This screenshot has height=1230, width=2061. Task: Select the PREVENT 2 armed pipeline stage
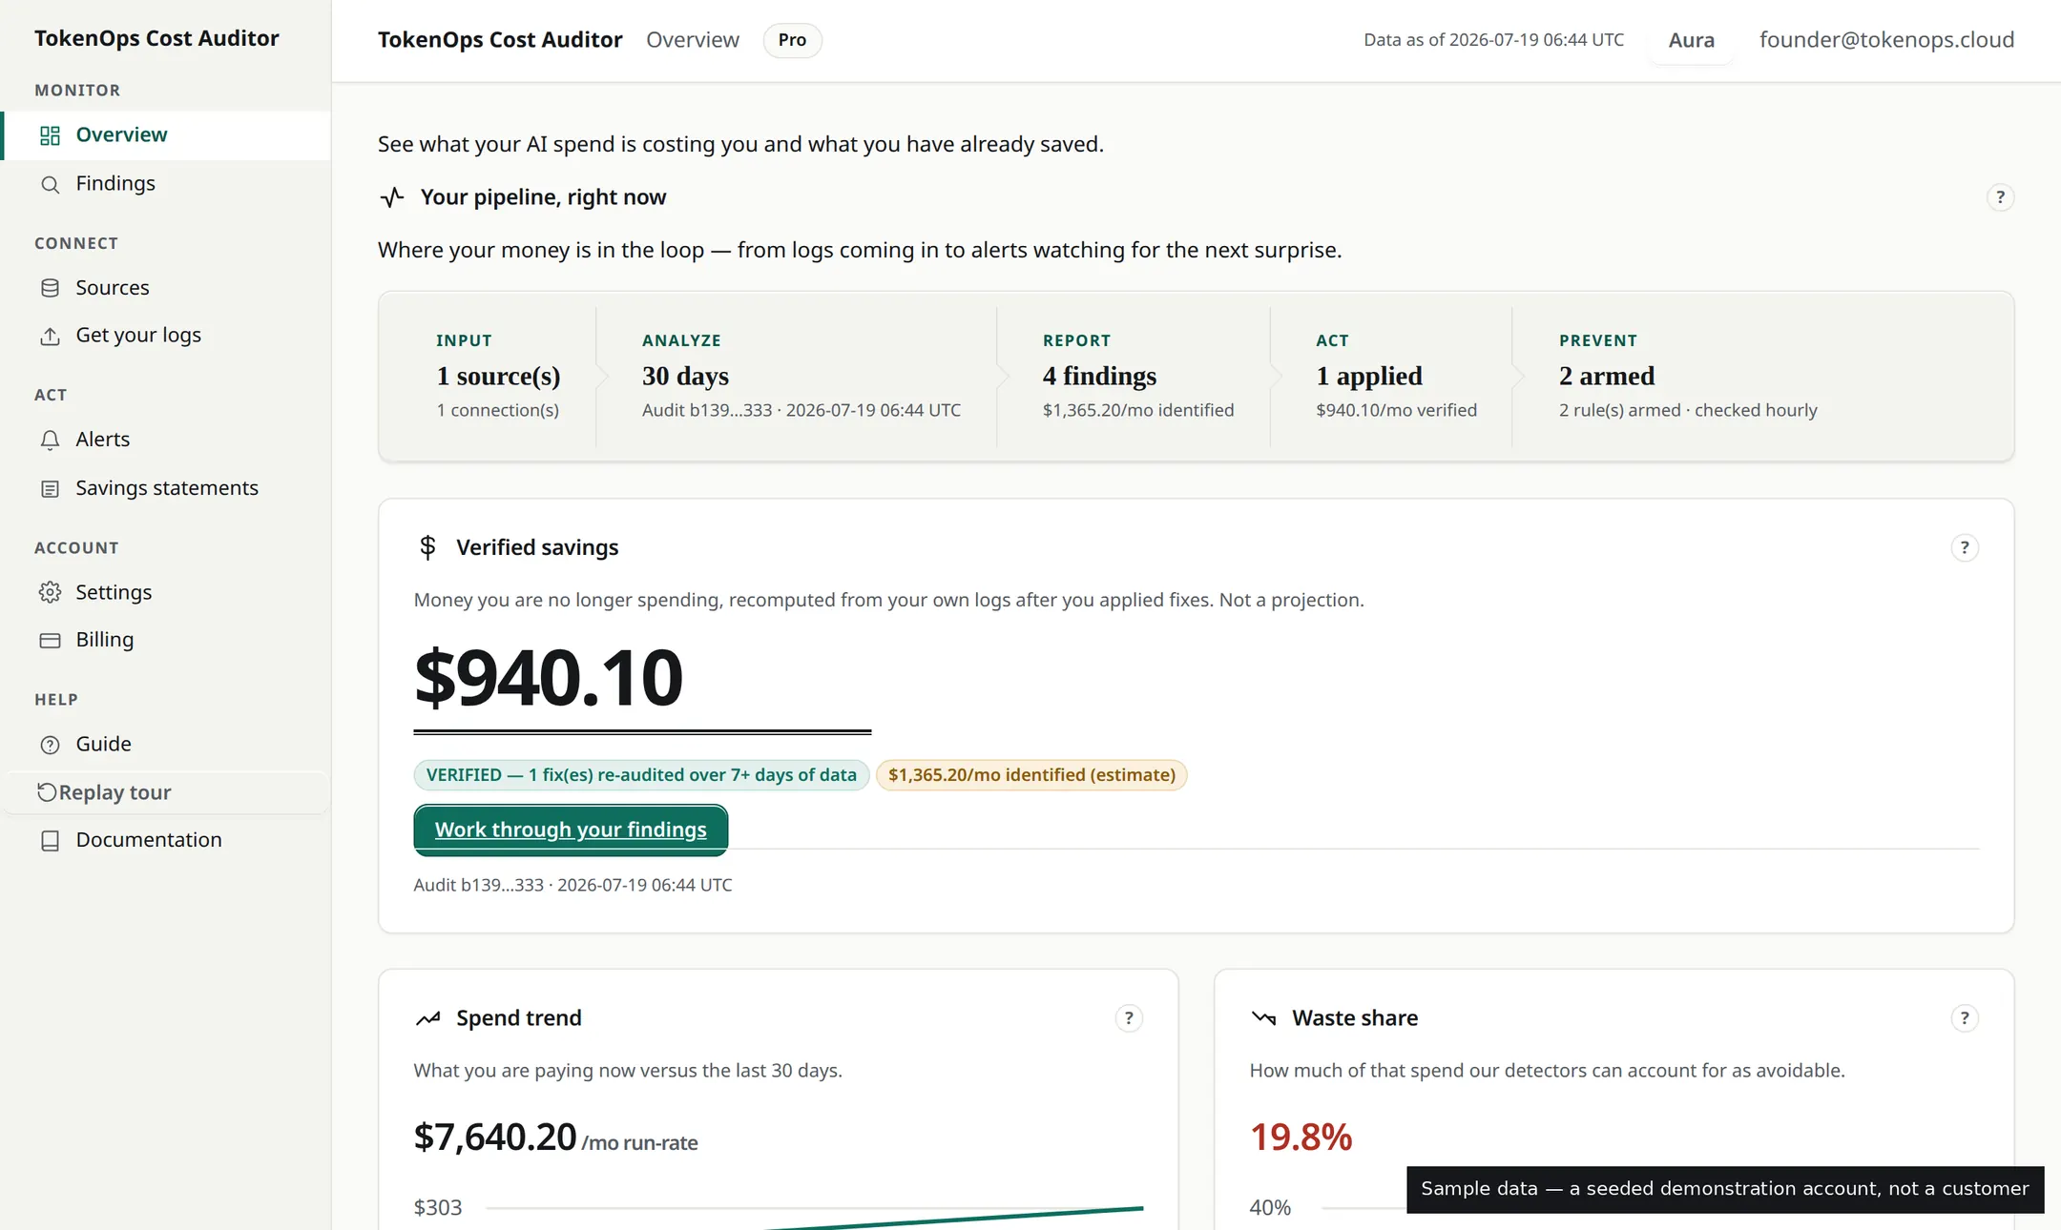click(1688, 376)
